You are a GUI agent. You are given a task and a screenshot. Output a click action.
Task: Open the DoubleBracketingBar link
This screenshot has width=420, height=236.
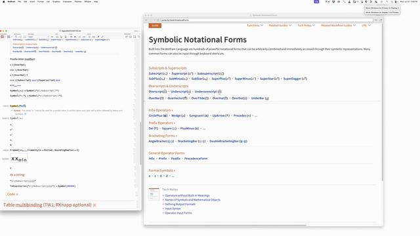point(228,142)
